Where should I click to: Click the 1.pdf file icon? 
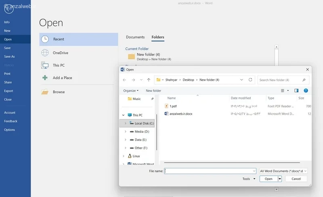click(x=166, y=106)
